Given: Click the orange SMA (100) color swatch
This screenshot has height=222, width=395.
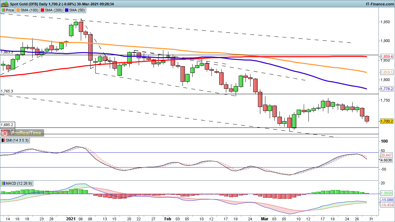Looking at the screenshot, I should (18, 10).
